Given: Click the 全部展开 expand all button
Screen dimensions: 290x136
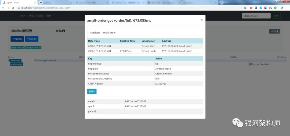Looking at the screenshot, I should (x=17, y=39).
